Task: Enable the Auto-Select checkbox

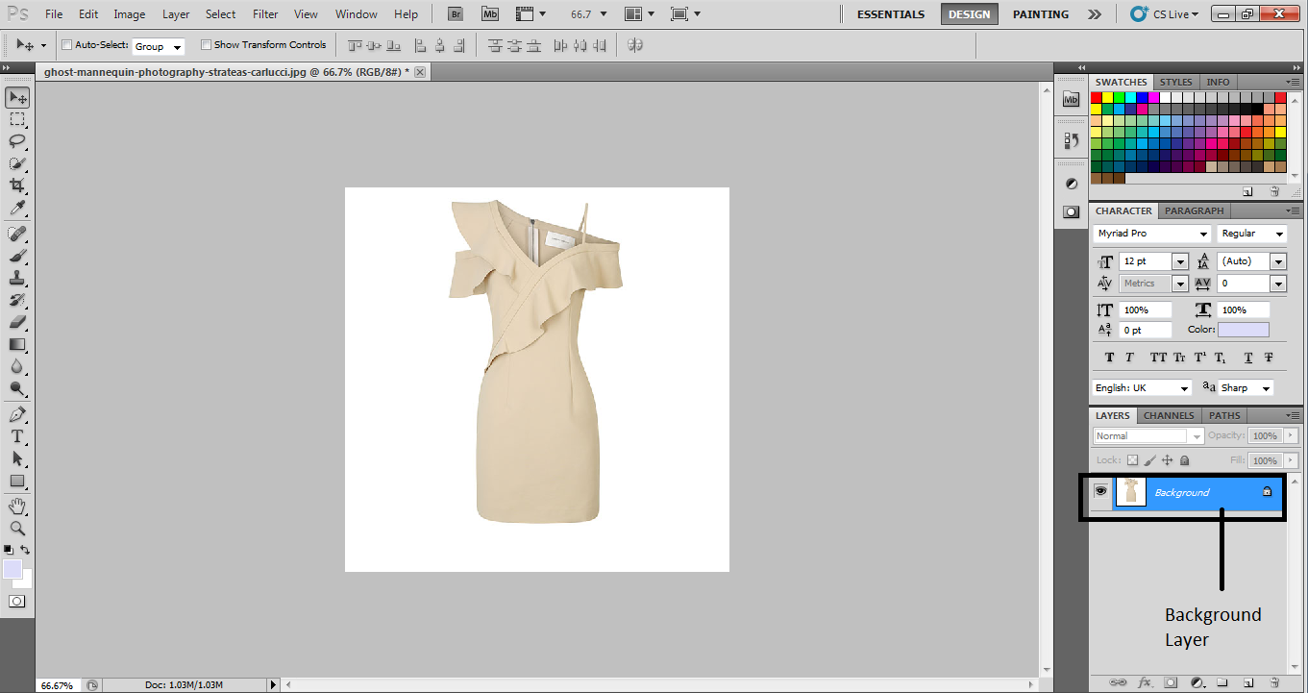Action: click(66, 45)
